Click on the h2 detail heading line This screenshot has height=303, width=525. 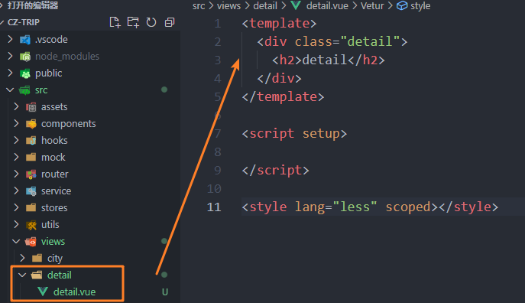(329, 60)
